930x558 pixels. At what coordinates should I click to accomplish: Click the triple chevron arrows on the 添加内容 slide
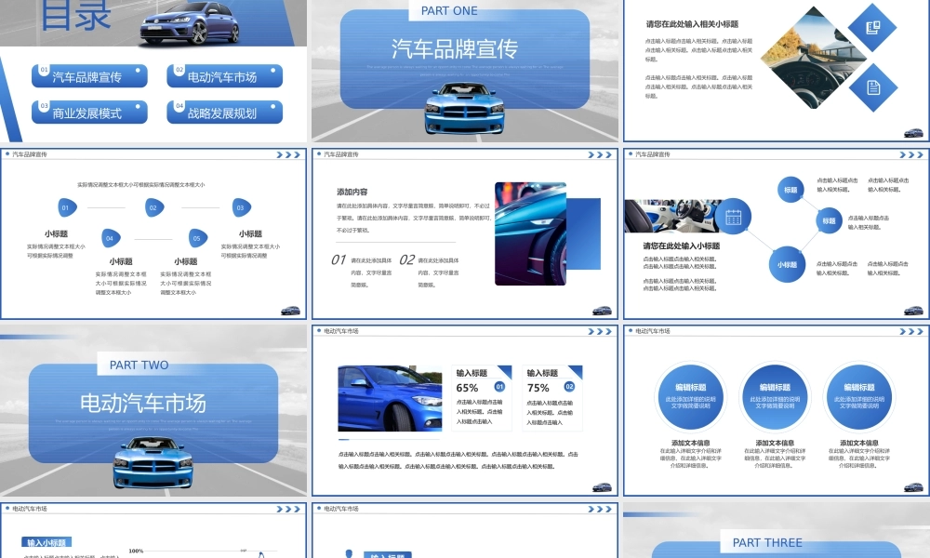pyautogui.click(x=600, y=154)
